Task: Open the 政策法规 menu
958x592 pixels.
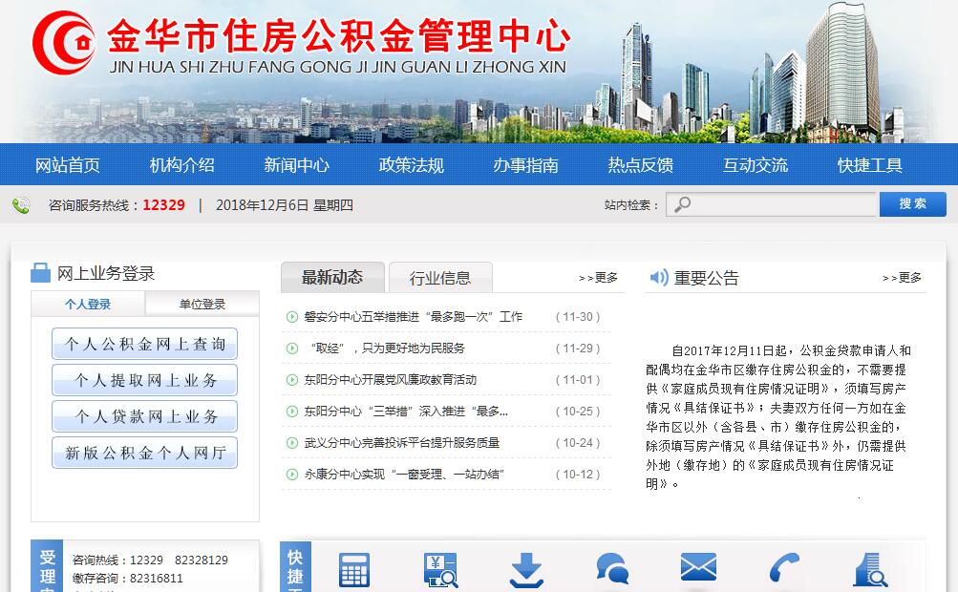Action: pyautogui.click(x=412, y=165)
